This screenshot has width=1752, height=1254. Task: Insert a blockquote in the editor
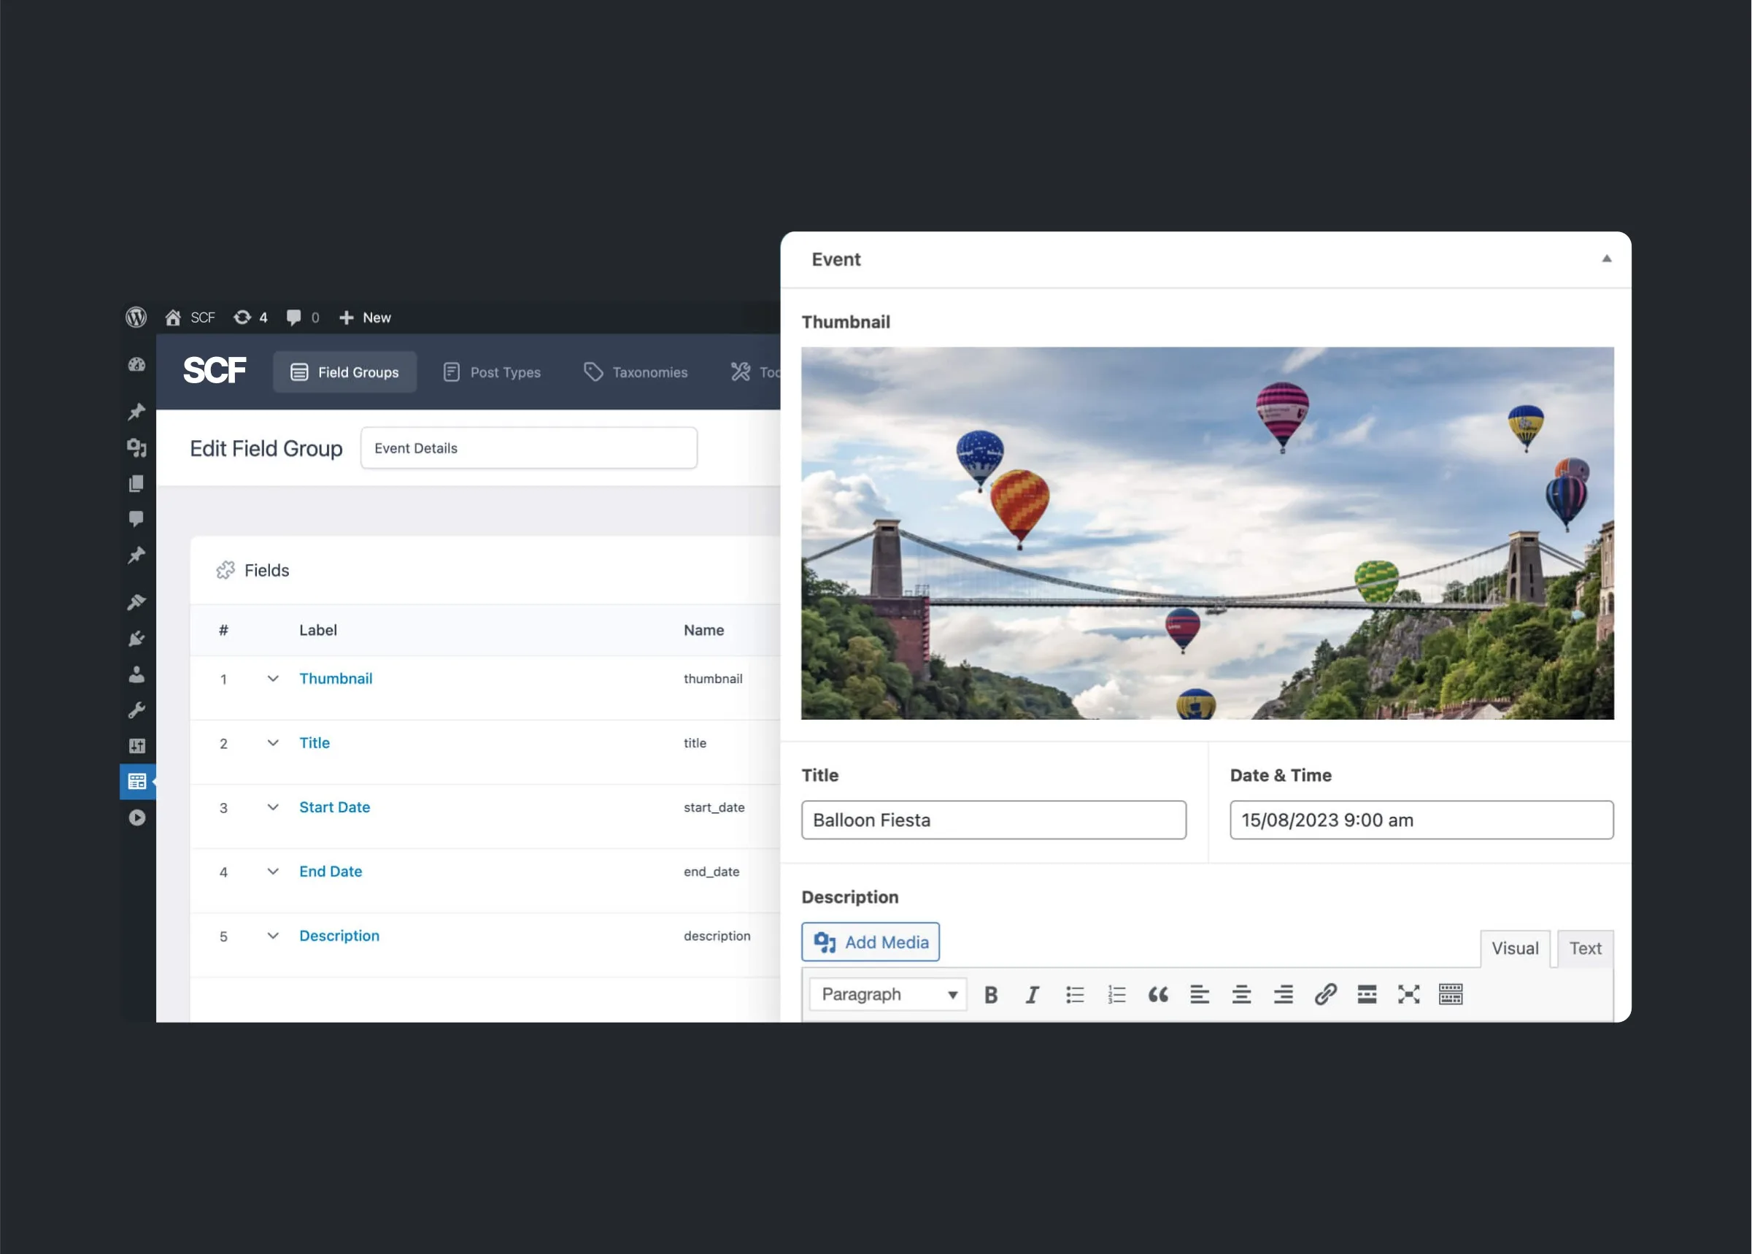point(1158,995)
